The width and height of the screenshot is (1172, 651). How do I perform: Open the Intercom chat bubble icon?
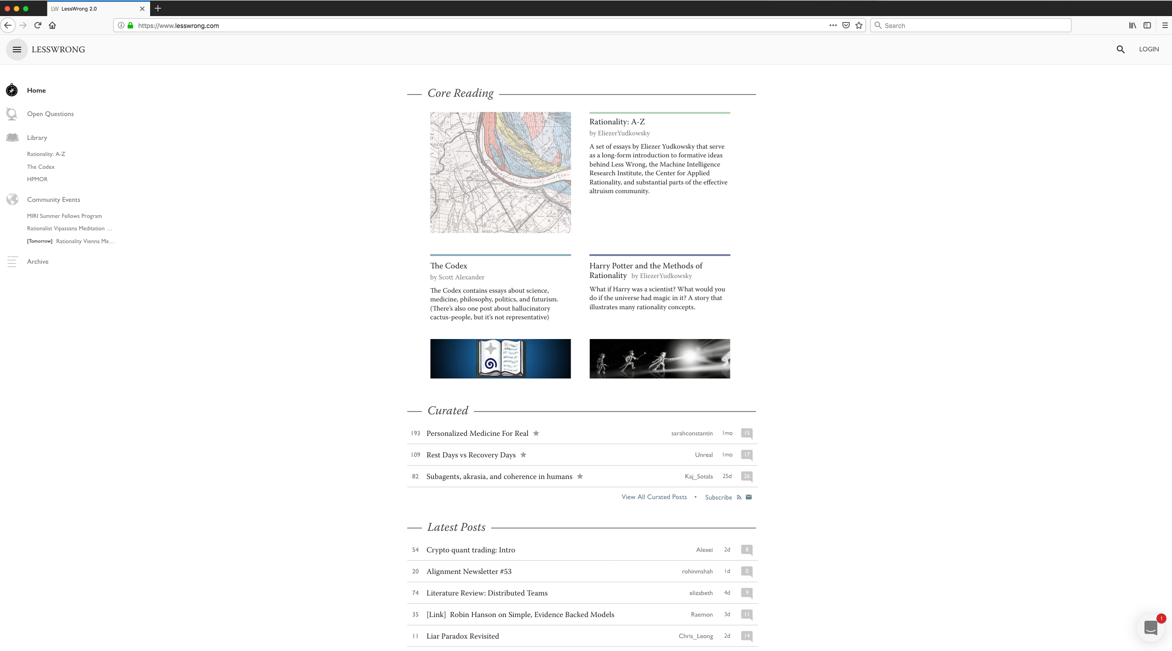coord(1150,628)
